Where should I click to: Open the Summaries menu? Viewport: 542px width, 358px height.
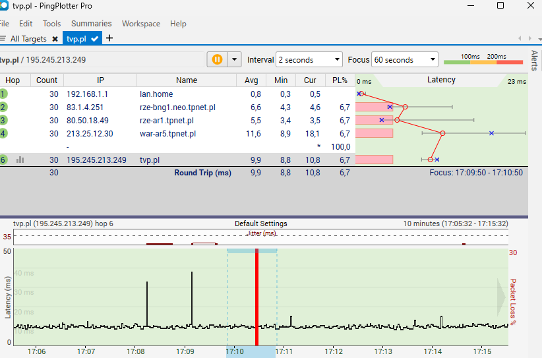(x=91, y=23)
